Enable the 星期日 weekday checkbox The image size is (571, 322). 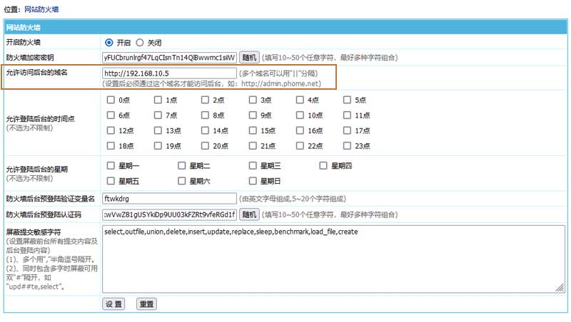pos(253,181)
